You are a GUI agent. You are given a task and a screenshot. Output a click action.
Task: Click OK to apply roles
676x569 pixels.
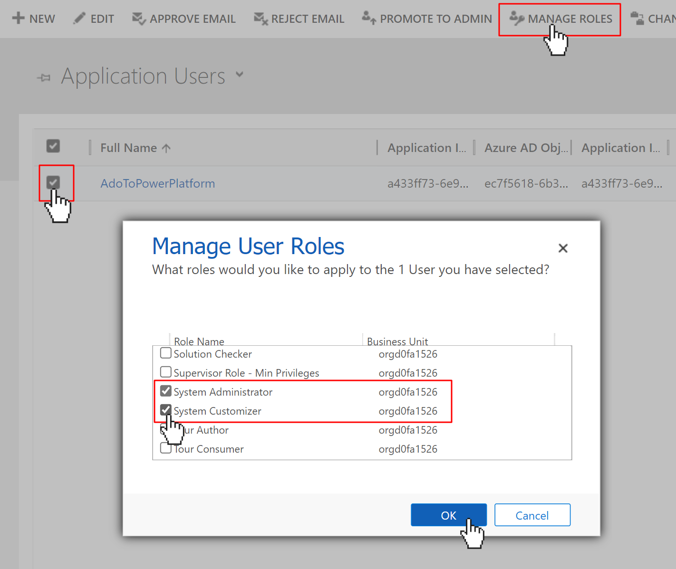[x=449, y=515]
